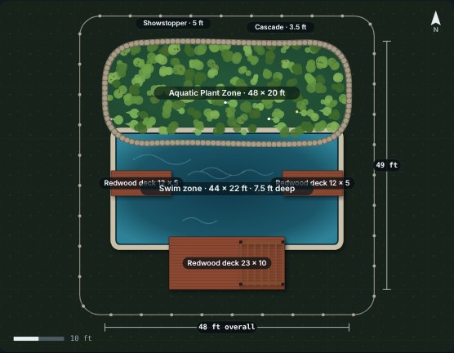Click the 'Swim zone · 44 × 22 ft' label
This screenshot has height=353, width=454.
pos(227,189)
